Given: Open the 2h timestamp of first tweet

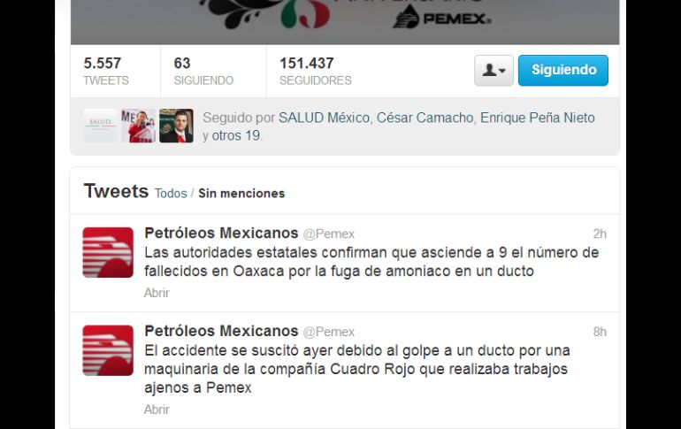Looking at the screenshot, I should tap(600, 234).
